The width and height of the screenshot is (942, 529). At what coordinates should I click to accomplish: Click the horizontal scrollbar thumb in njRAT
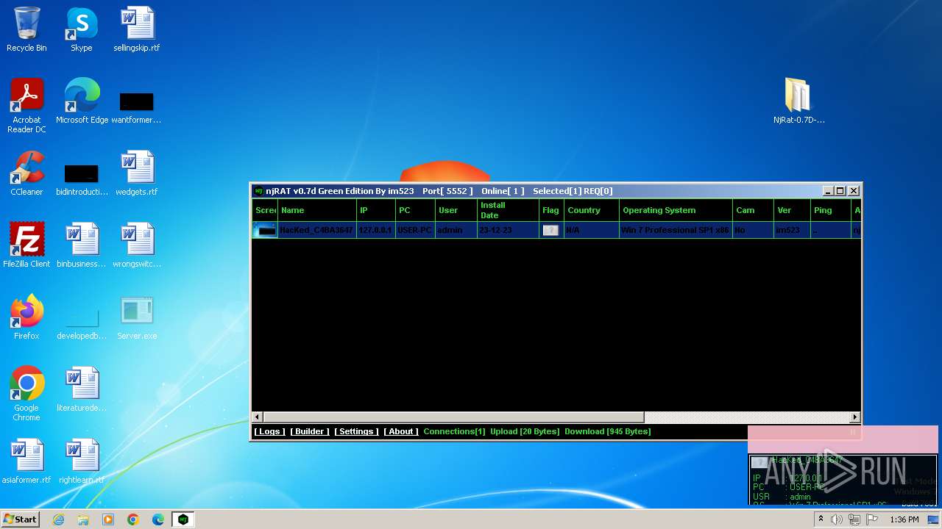454,417
